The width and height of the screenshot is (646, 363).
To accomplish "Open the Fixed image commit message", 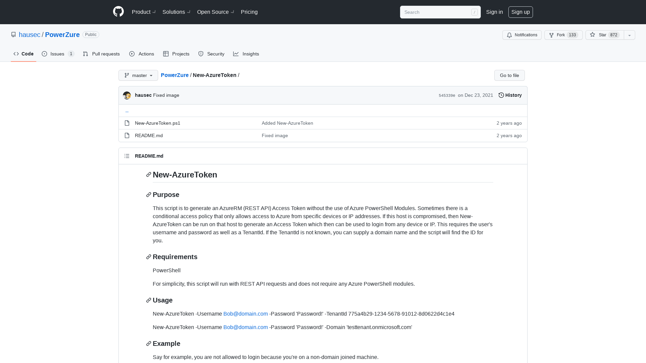I will (x=166, y=95).
